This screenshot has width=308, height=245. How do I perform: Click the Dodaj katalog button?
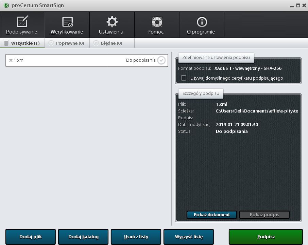[x=83, y=237]
